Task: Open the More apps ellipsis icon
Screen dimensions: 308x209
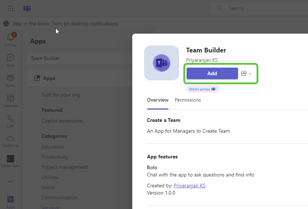Action: coord(11,181)
